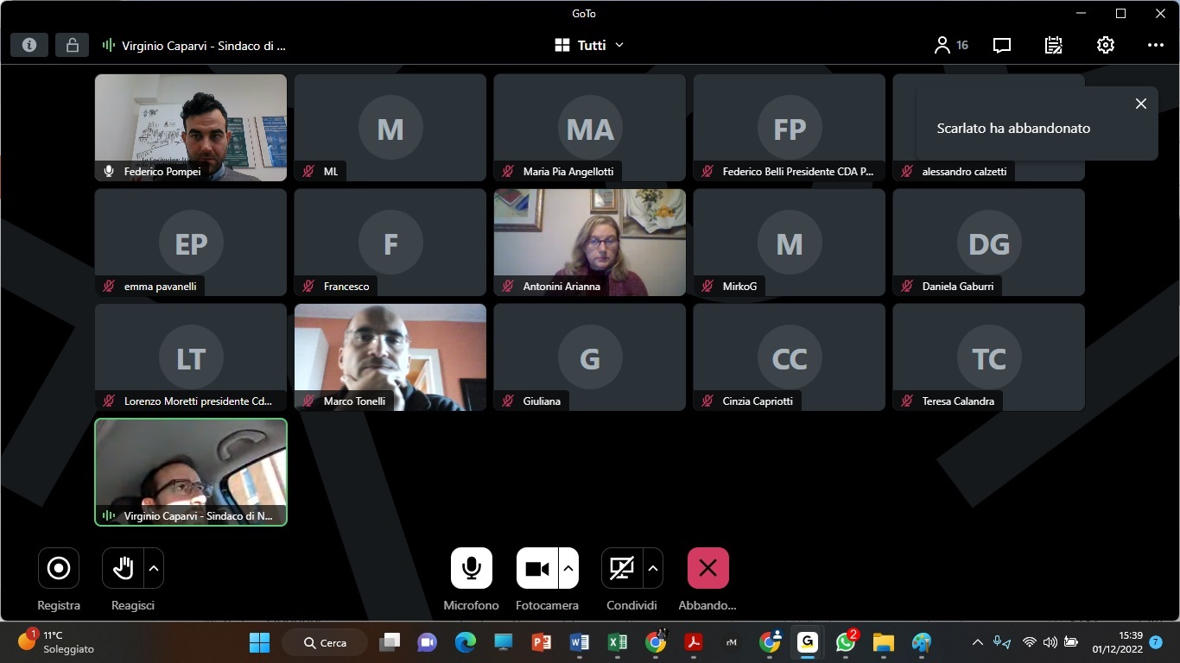Toggle the Microfono mute button

(x=472, y=568)
